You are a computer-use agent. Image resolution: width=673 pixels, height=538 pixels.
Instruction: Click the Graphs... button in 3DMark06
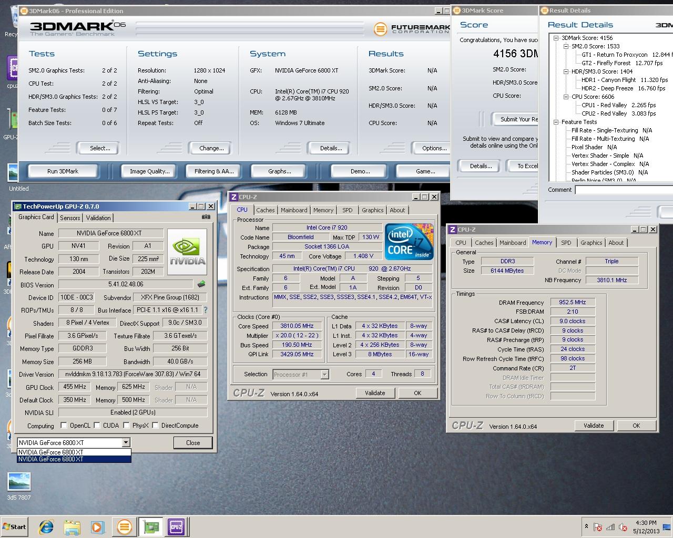pyautogui.click(x=280, y=171)
